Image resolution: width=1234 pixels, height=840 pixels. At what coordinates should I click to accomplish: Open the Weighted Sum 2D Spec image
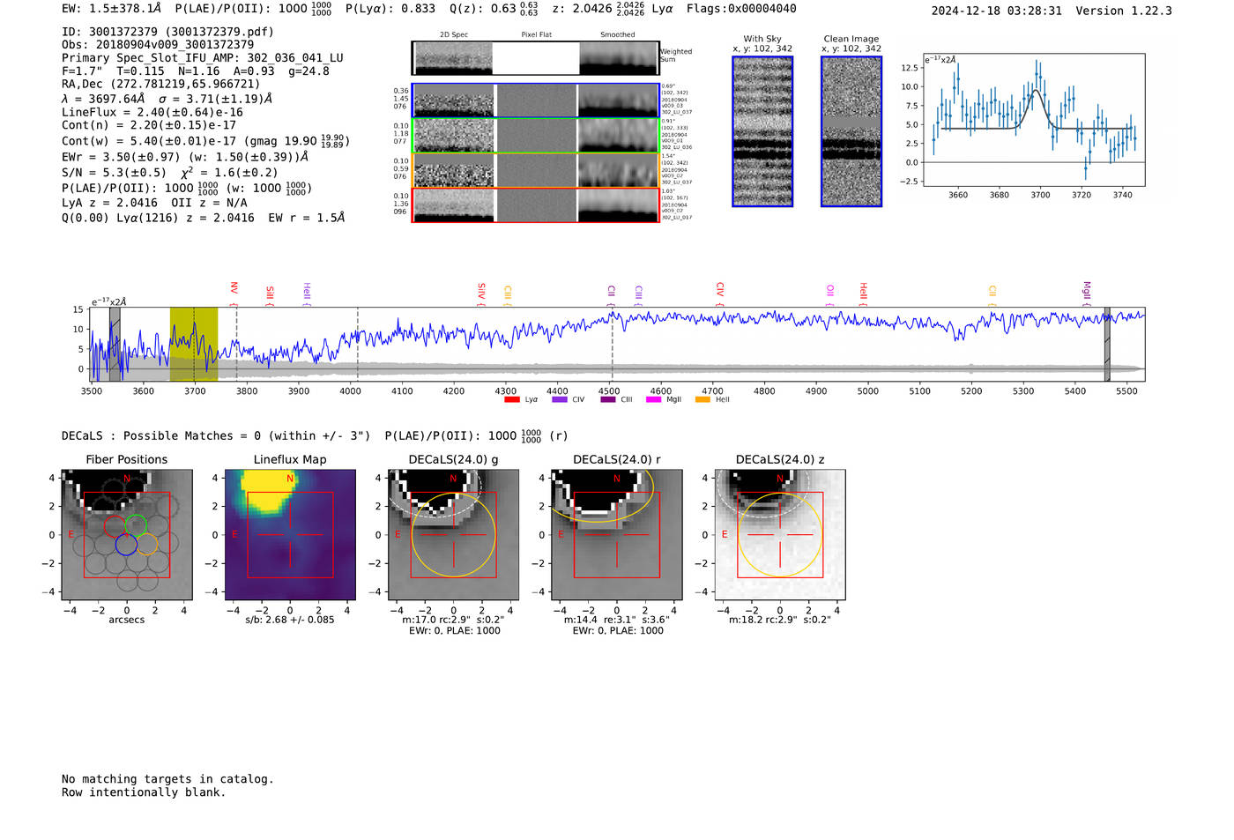453,58
